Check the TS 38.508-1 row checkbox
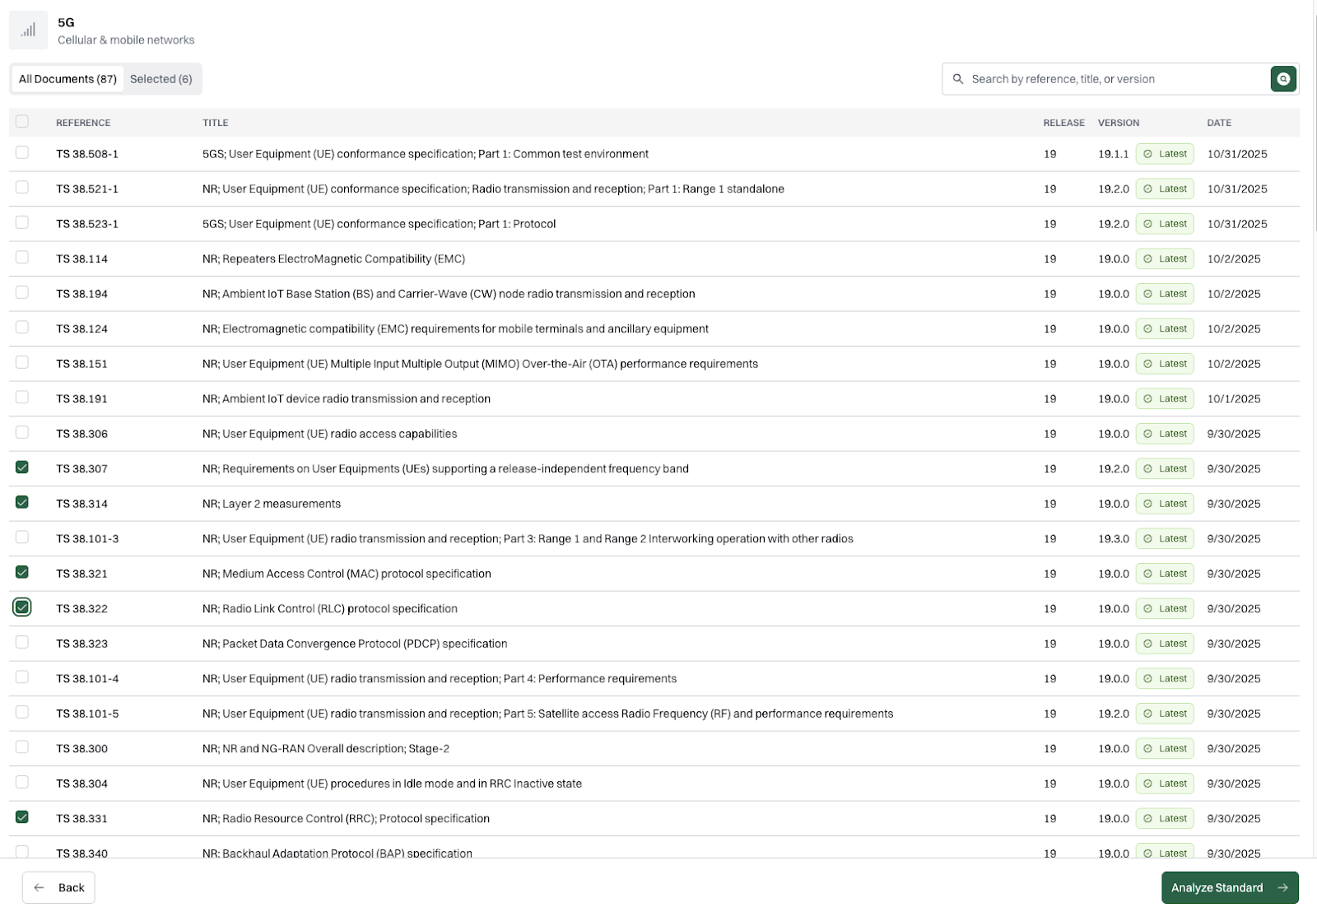 22,152
